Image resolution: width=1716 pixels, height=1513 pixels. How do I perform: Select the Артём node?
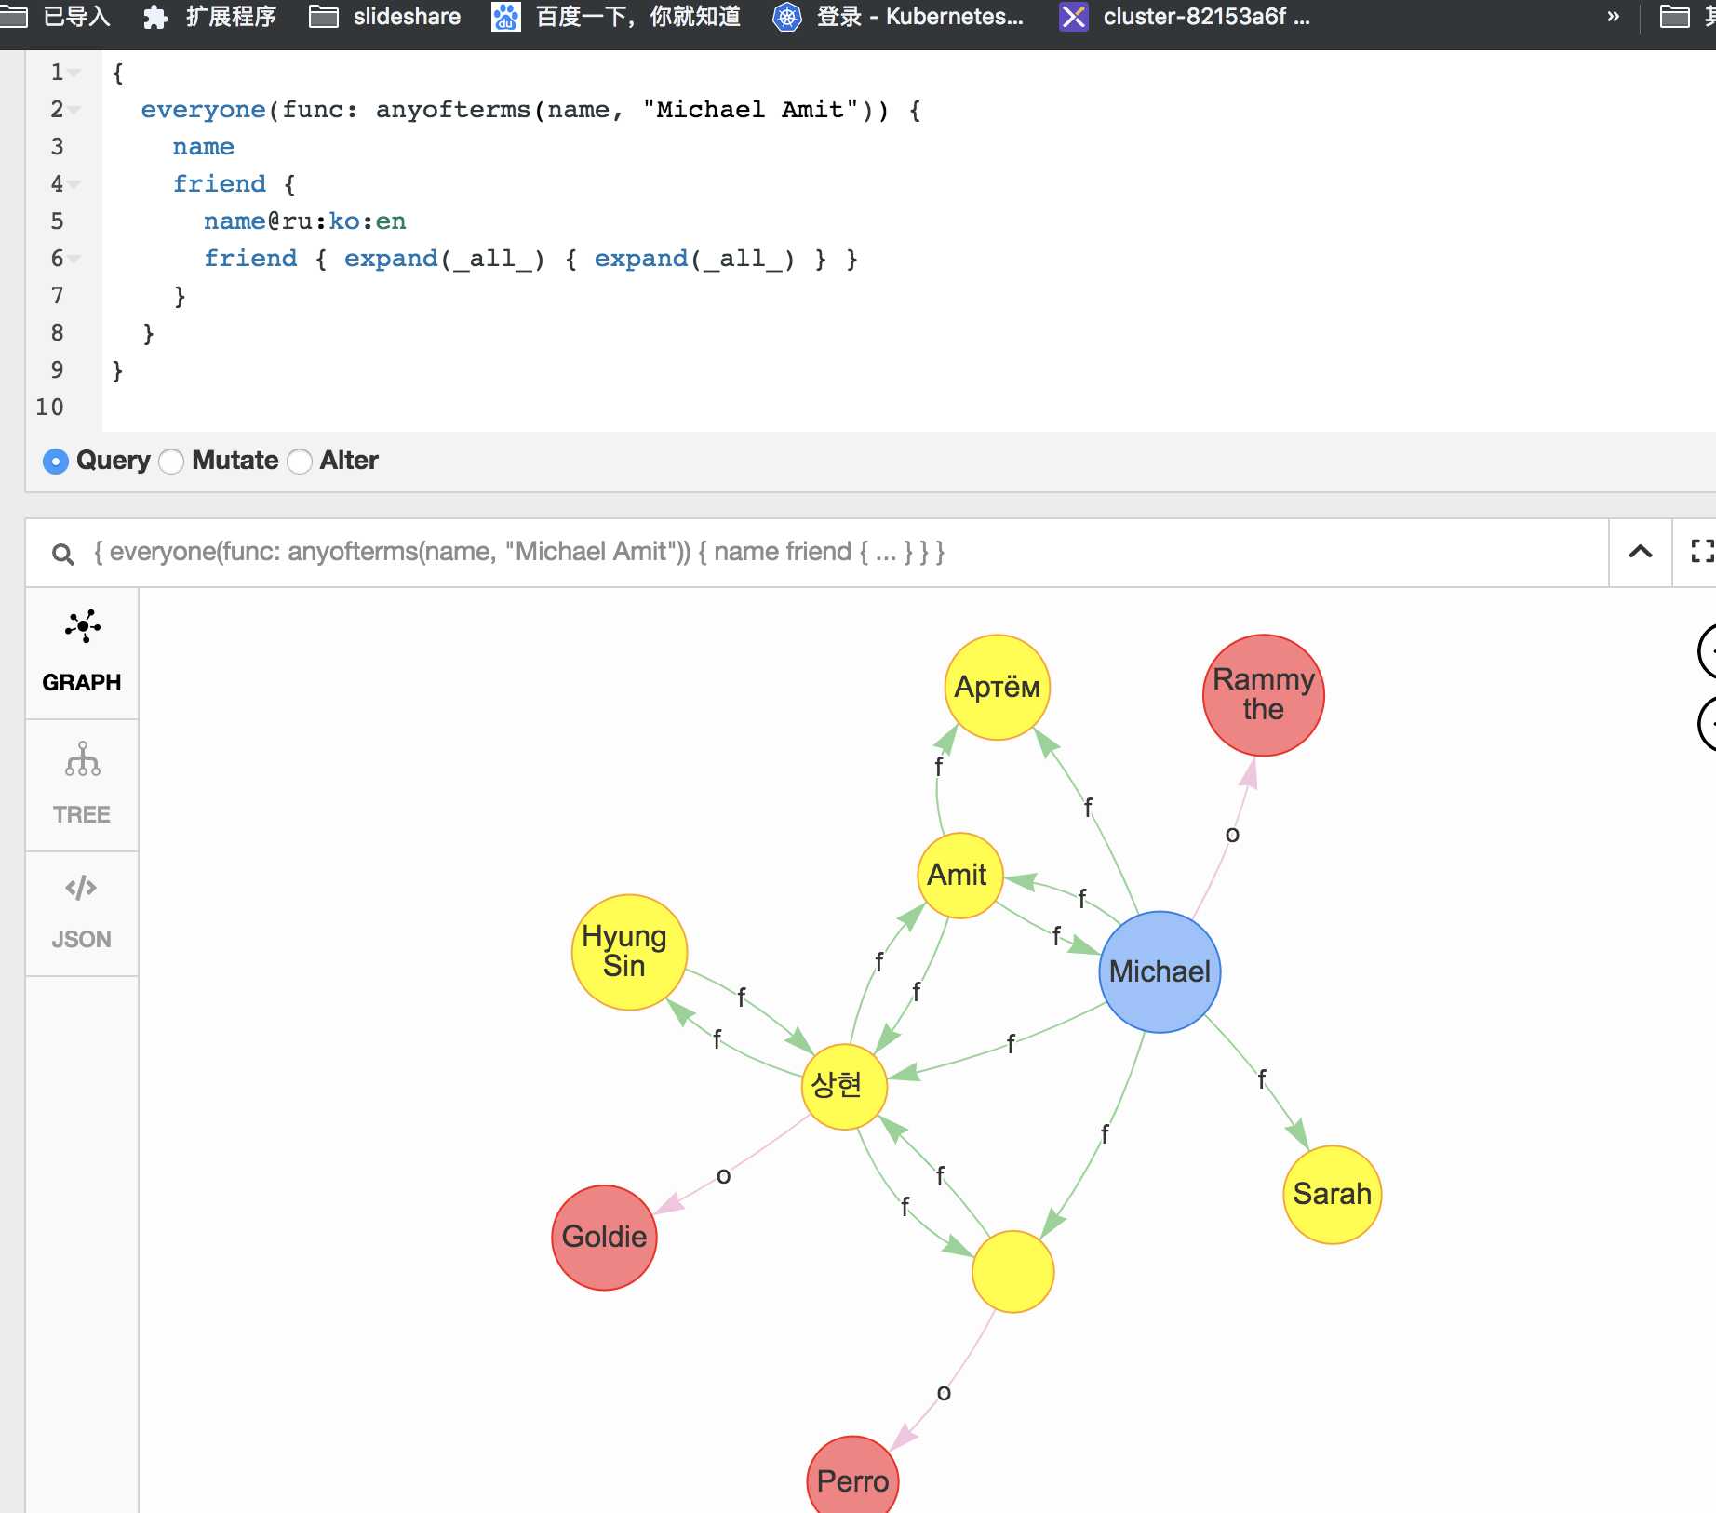(998, 687)
